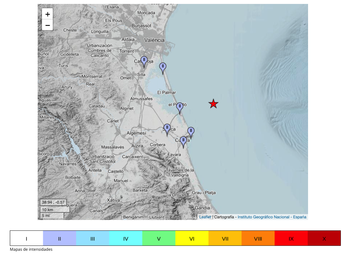Click the intensity V green legend swatch
Screen dimensions: 350x254
pyautogui.click(x=159, y=238)
